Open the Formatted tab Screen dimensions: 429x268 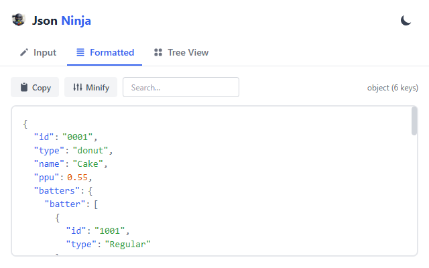coord(105,52)
